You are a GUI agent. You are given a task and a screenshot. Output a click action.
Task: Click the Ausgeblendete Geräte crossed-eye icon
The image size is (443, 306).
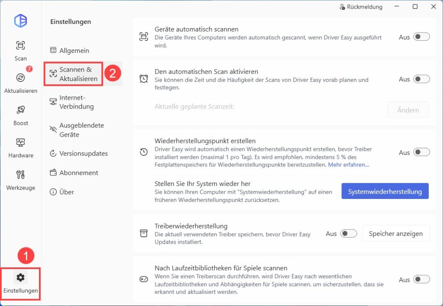[x=53, y=129]
